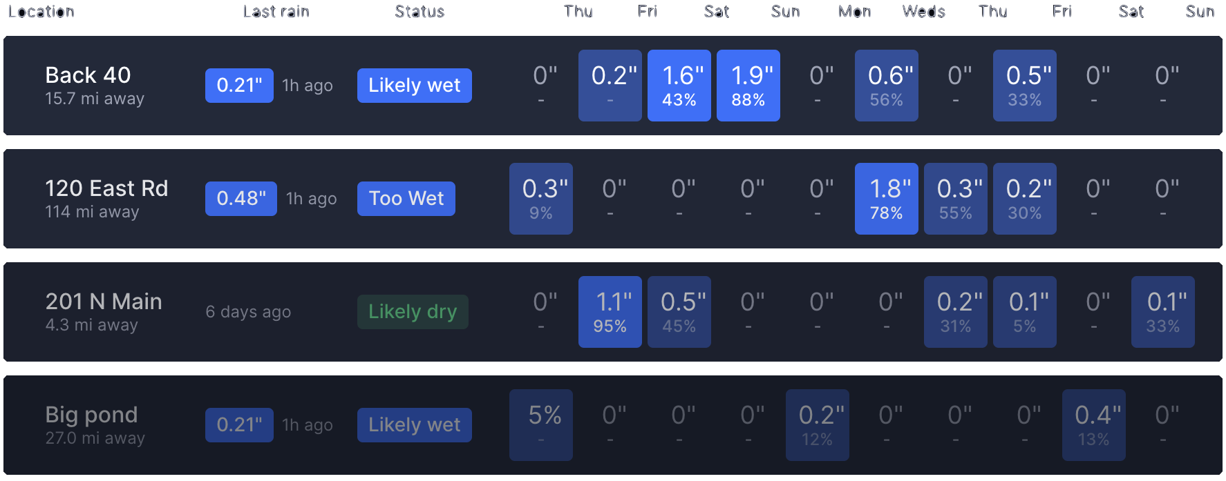Click the Too Wet status badge
Viewport: 1226px width, 481px height.
406,199
